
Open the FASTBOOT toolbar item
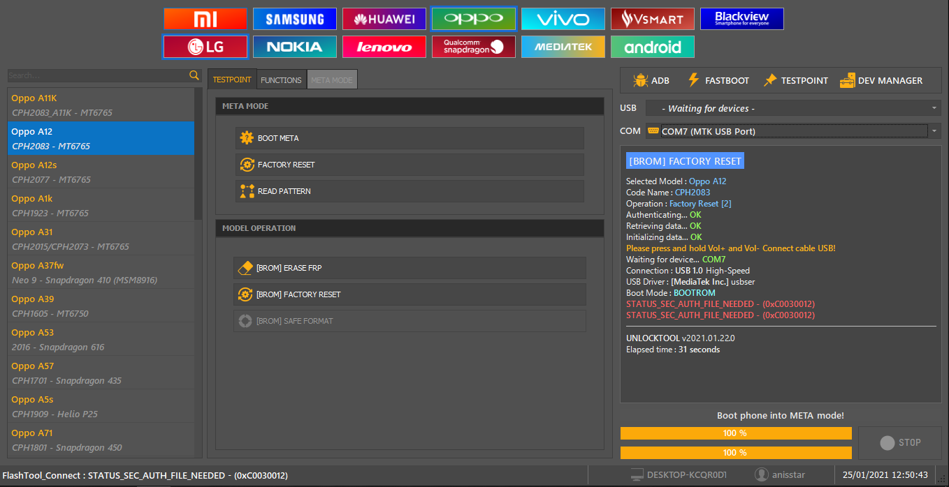[x=718, y=80]
